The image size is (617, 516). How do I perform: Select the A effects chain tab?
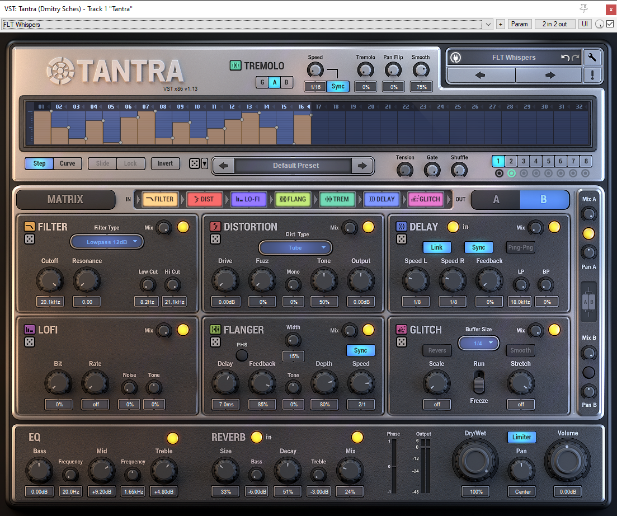496,200
